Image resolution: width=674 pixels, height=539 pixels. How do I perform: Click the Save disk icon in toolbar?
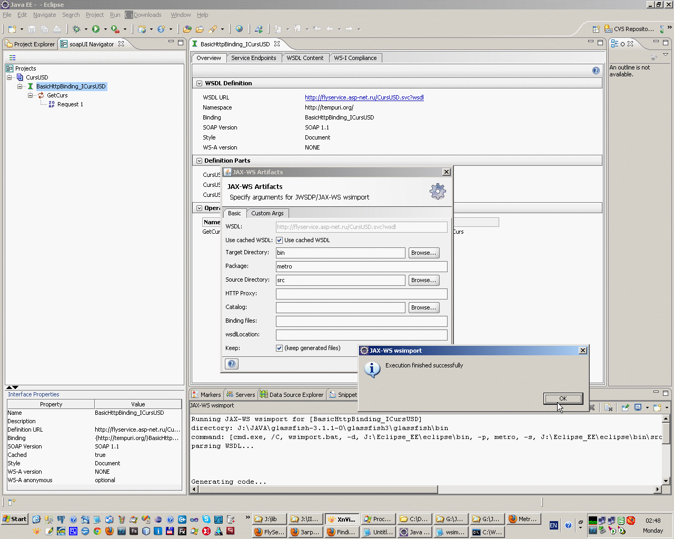(x=32, y=29)
